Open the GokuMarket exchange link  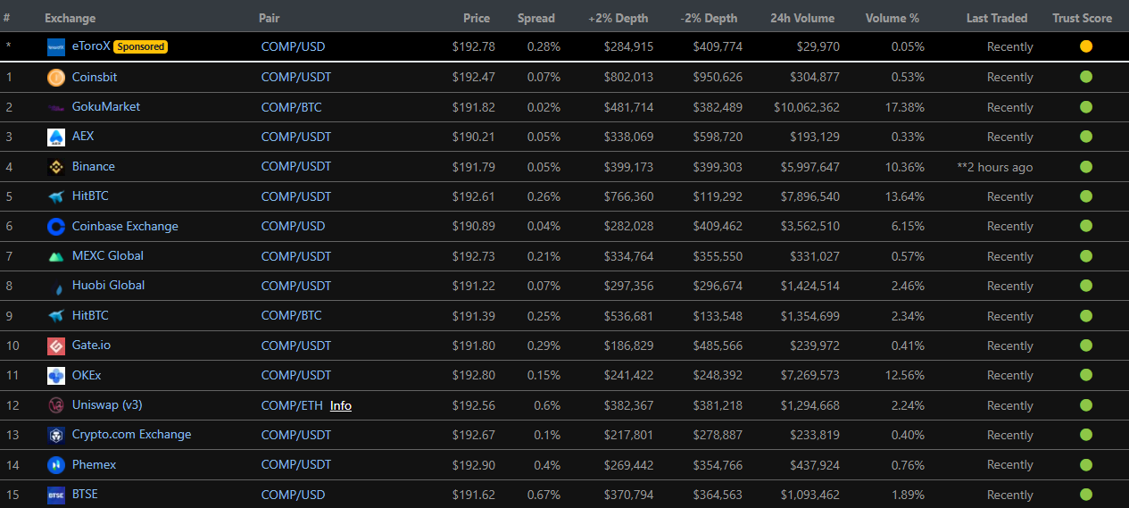point(106,106)
